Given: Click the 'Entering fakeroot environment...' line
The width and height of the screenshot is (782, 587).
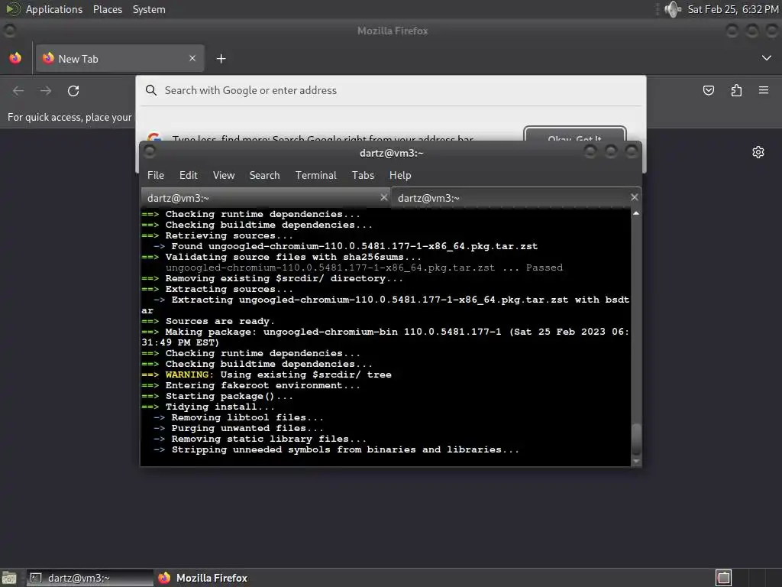Looking at the screenshot, I should 250,385.
